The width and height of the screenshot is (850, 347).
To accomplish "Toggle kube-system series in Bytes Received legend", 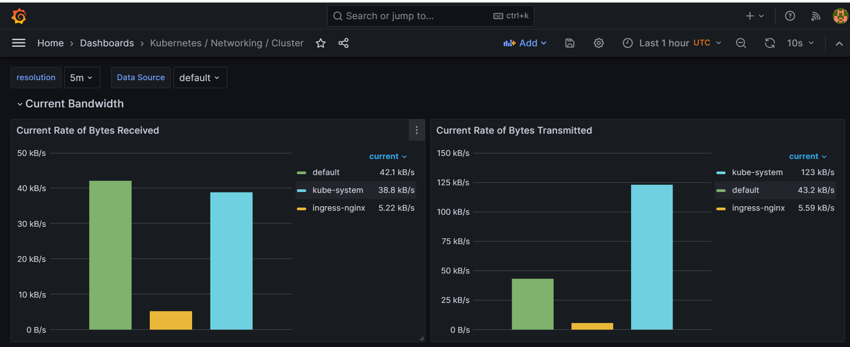I will click(x=337, y=190).
